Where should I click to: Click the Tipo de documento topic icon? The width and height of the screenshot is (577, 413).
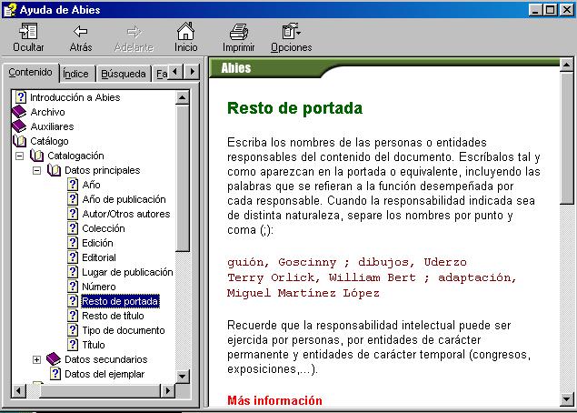(x=73, y=330)
